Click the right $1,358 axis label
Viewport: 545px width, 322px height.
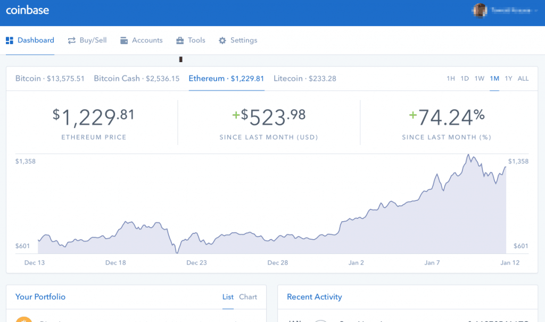click(518, 162)
